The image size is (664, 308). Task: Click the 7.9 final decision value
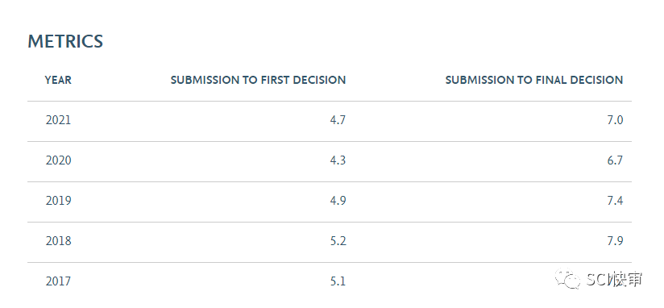coord(615,240)
